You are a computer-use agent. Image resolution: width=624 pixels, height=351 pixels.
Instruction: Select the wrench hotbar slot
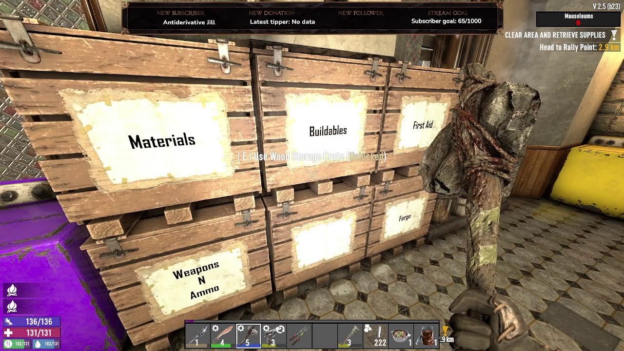(350, 335)
